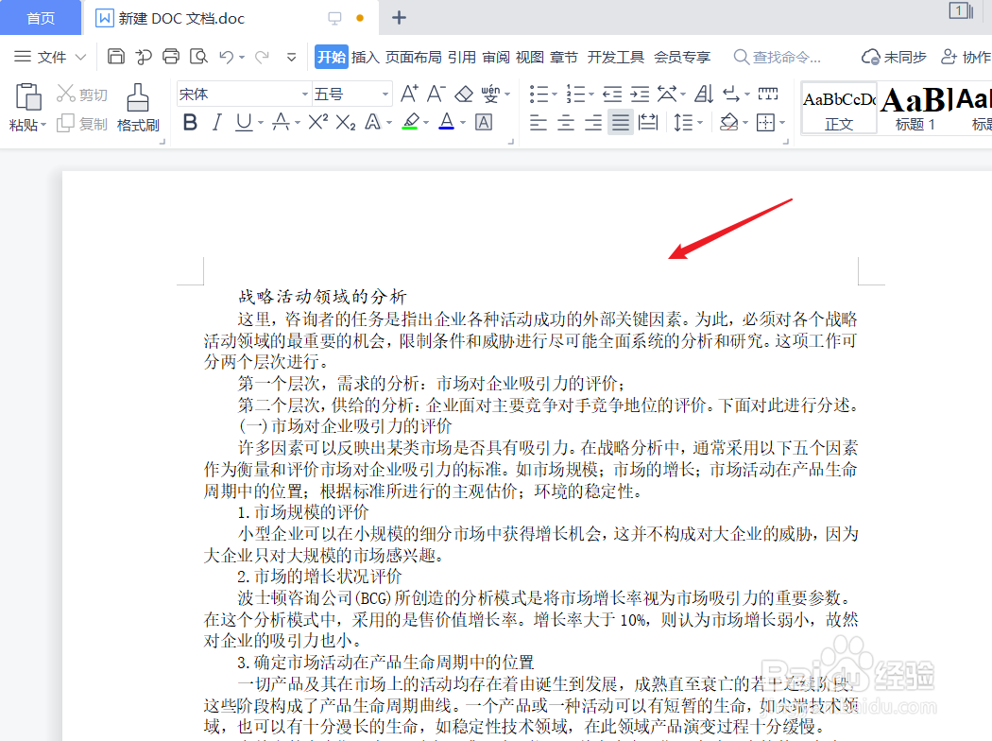Open the Start (开始) ribbon tab
The width and height of the screenshot is (992, 741).
tap(332, 57)
